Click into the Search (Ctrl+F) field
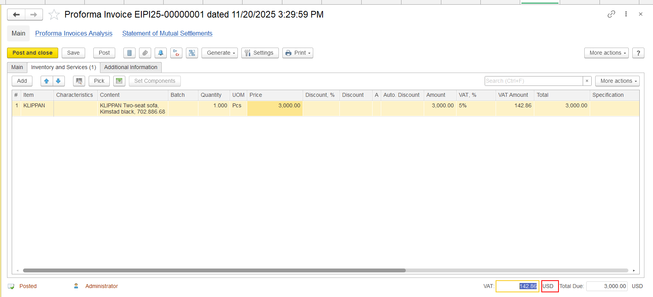This screenshot has width=653, height=297. tap(533, 81)
